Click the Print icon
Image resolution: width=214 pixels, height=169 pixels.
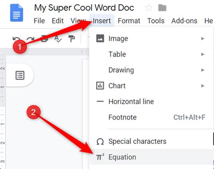(45, 39)
